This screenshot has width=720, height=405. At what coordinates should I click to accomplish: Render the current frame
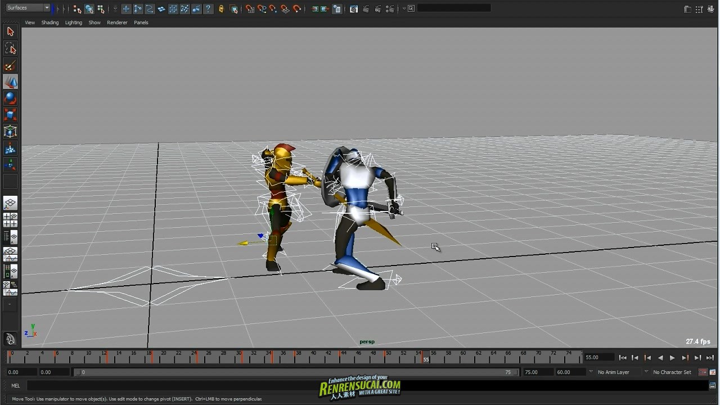tap(366, 9)
